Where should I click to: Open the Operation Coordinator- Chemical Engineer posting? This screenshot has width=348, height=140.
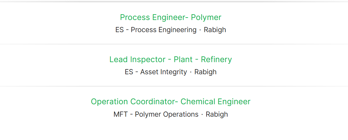click(x=171, y=102)
